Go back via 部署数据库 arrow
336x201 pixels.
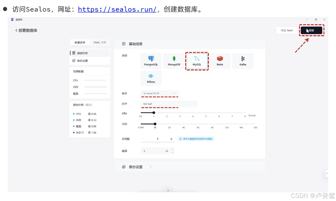coord(16,30)
